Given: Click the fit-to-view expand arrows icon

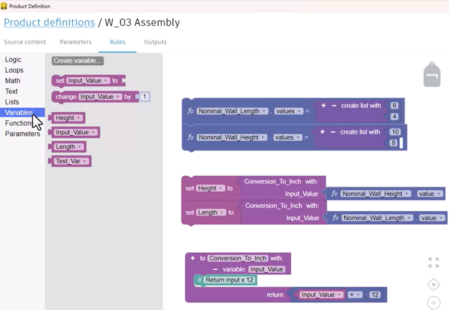Looking at the screenshot, I should tap(434, 263).
